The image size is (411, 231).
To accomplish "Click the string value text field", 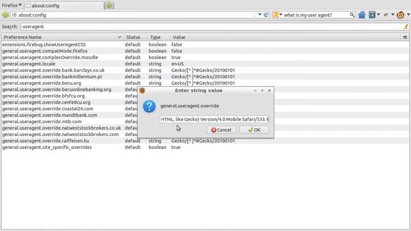I will 214,119.
